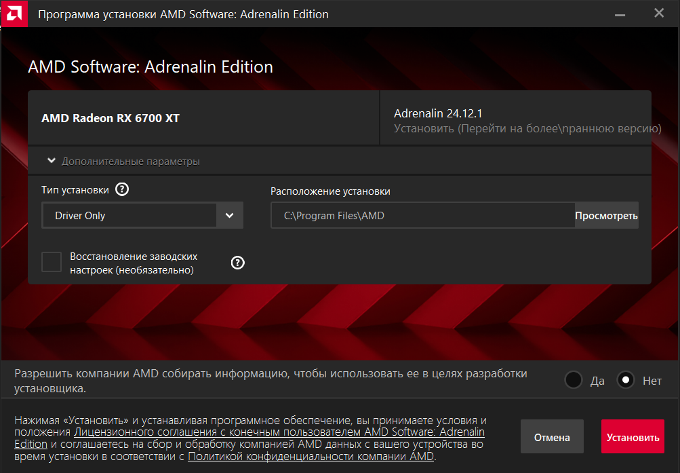Open the Driver Only install type dropdown
The height and width of the screenshot is (473, 680).
(x=142, y=215)
